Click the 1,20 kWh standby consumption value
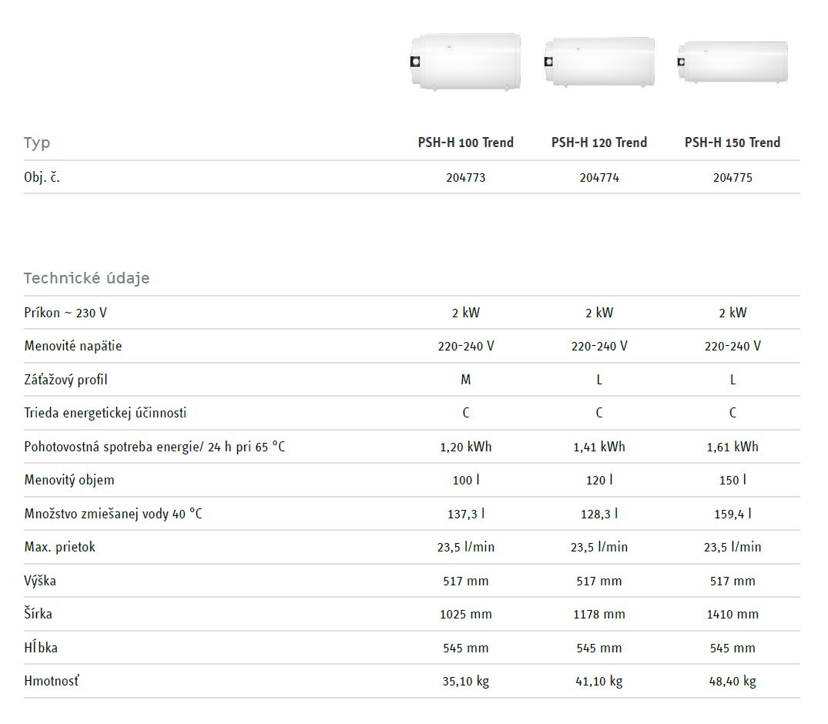Image resolution: width=828 pixels, height=724 pixels. [x=465, y=447]
